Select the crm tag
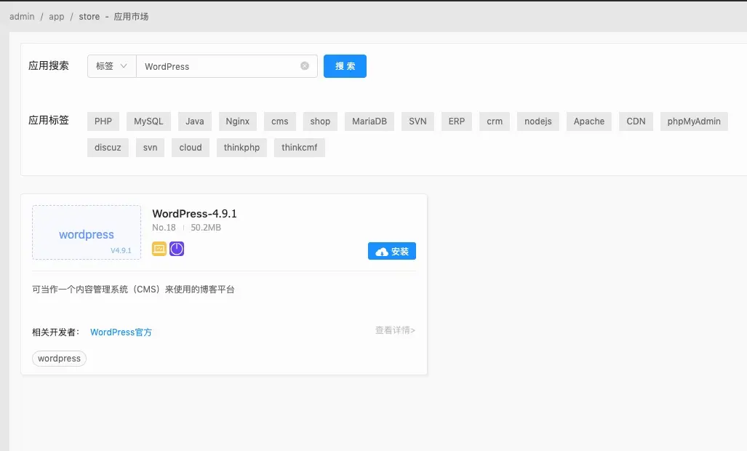 (x=495, y=121)
